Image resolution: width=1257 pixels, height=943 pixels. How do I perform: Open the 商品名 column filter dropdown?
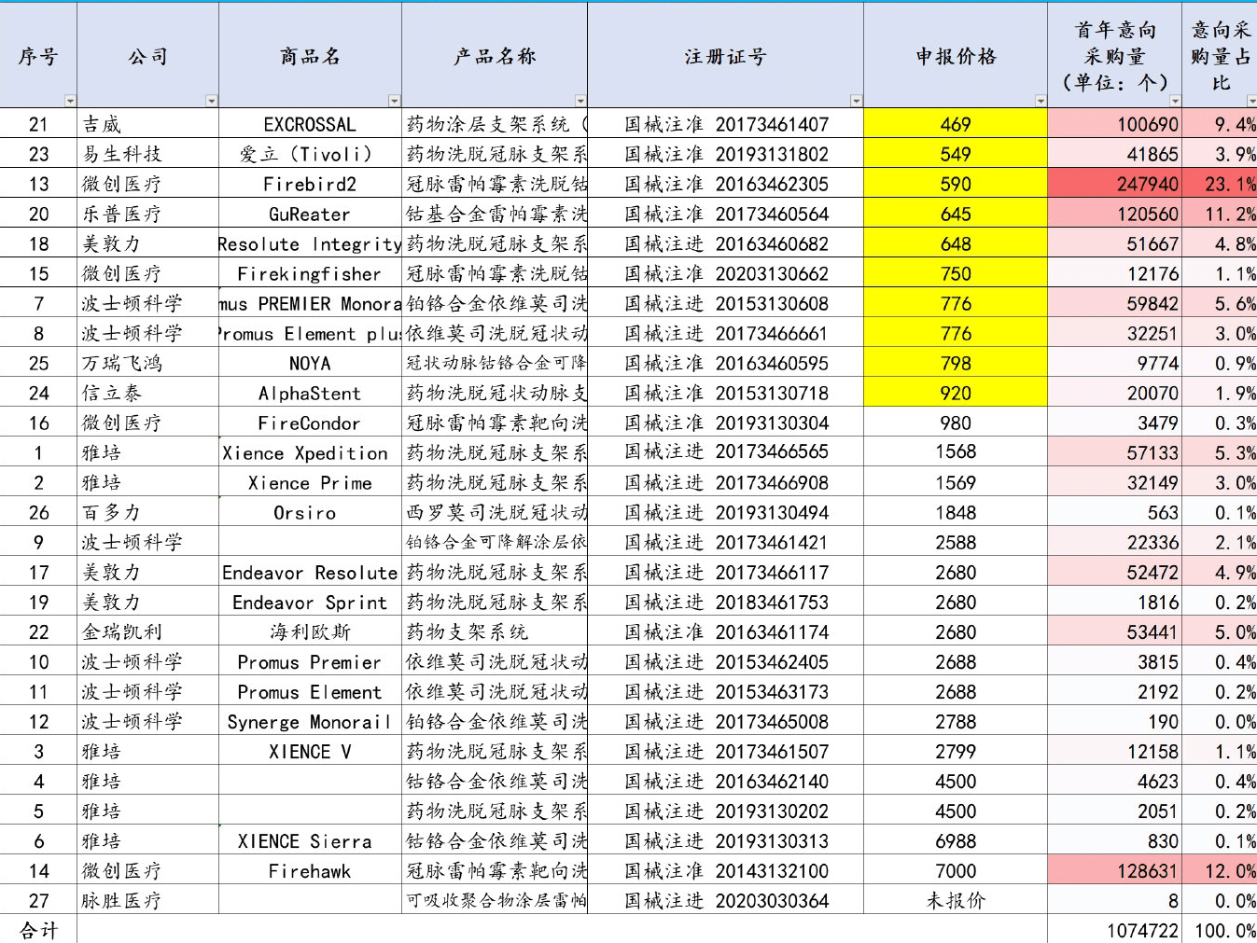(x=395, y=101)
